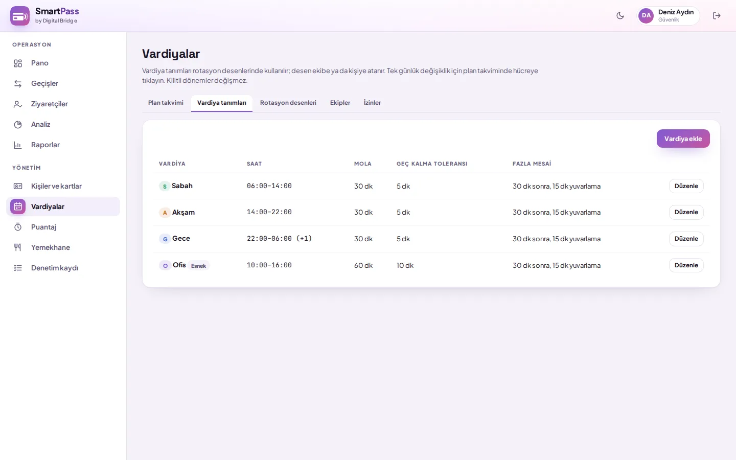Click the 06:00–14:00 time cell
736x460 pixels.
(x=269, y=186)
